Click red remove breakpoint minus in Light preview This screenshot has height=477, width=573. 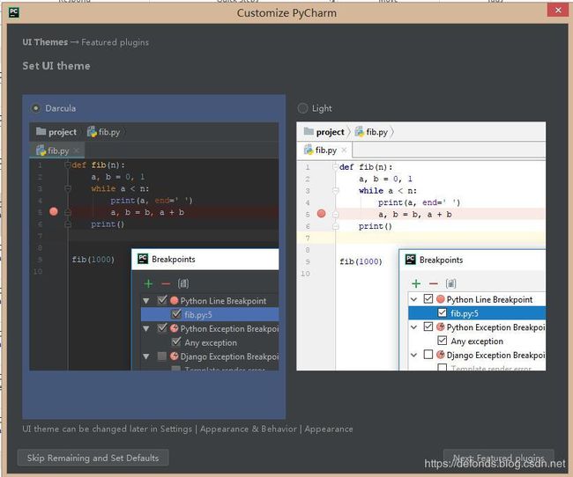[434, 283]
